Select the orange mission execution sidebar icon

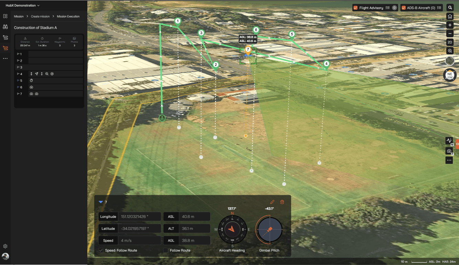click(x=5, y=48)
